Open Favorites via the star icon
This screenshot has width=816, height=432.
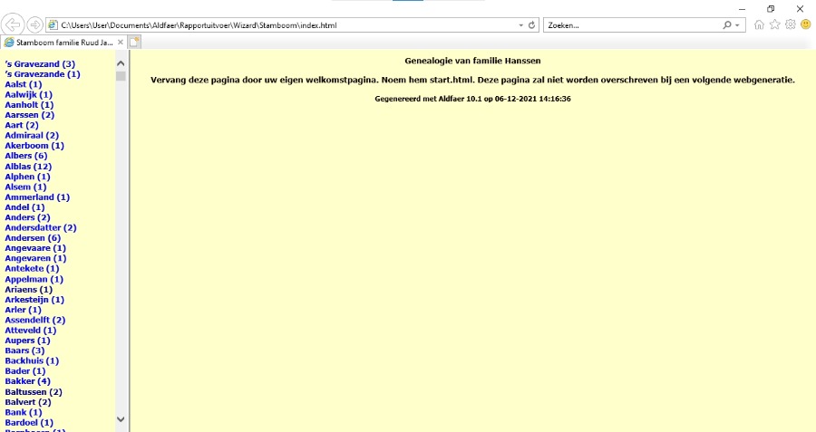(775, 24)
